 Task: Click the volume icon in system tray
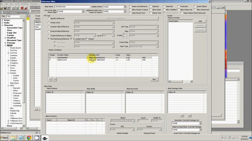(237, 137)
